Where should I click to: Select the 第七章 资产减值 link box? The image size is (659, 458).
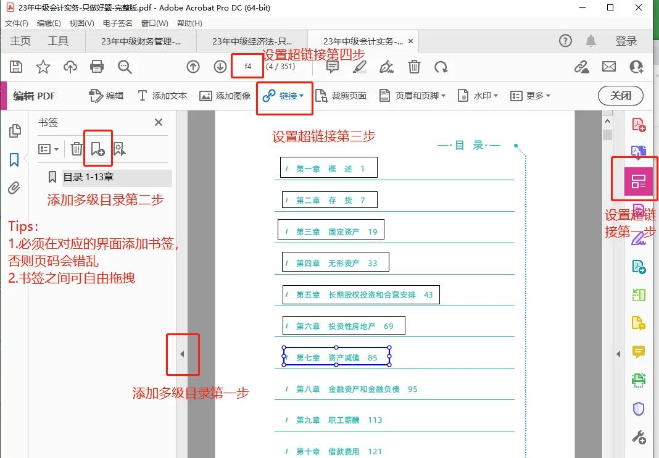click(x=337, y=357)
